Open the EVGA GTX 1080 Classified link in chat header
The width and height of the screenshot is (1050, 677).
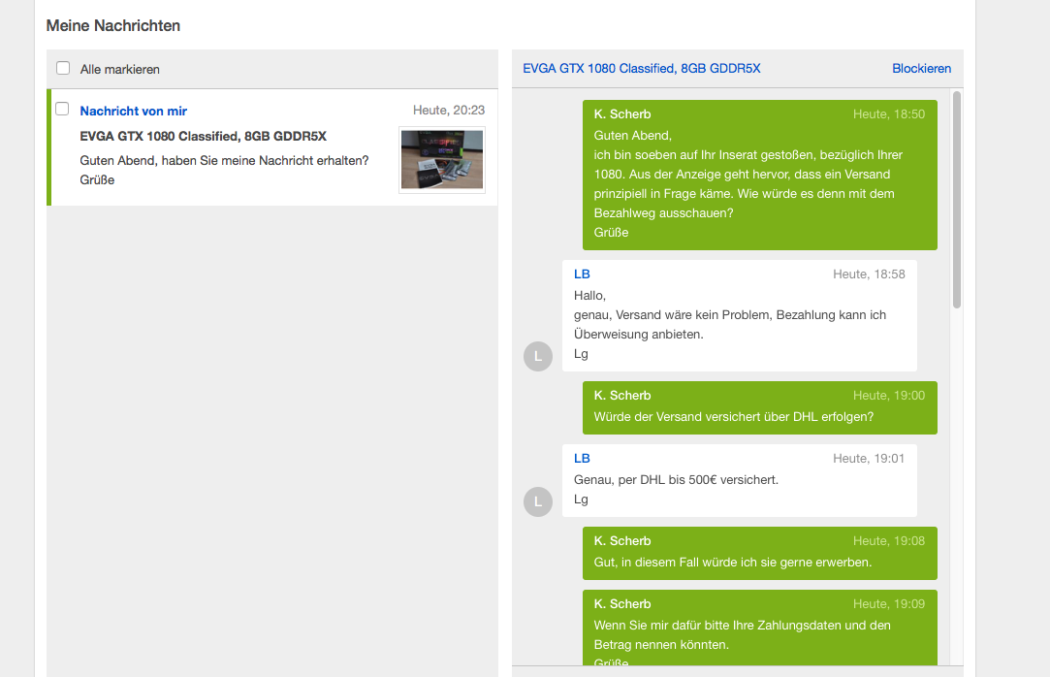642,68
